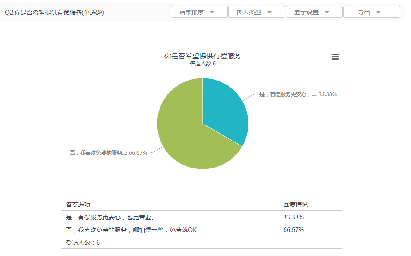Click the 答案选项 table column header
Viewport: 411px width, 256px height.
(78, 205)
